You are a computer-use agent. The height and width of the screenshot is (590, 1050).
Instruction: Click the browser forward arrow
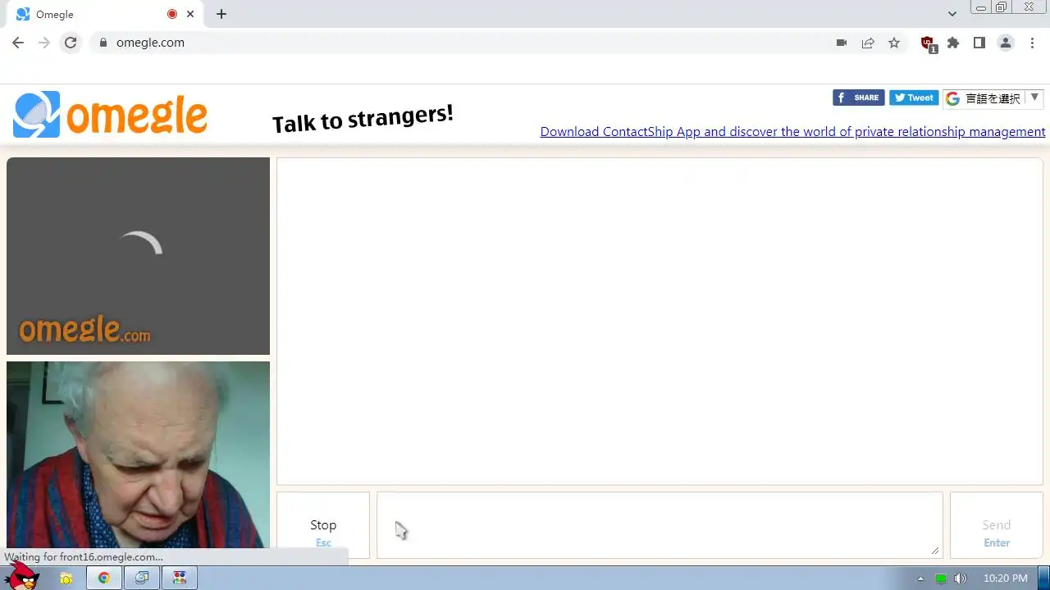(44, 43)
